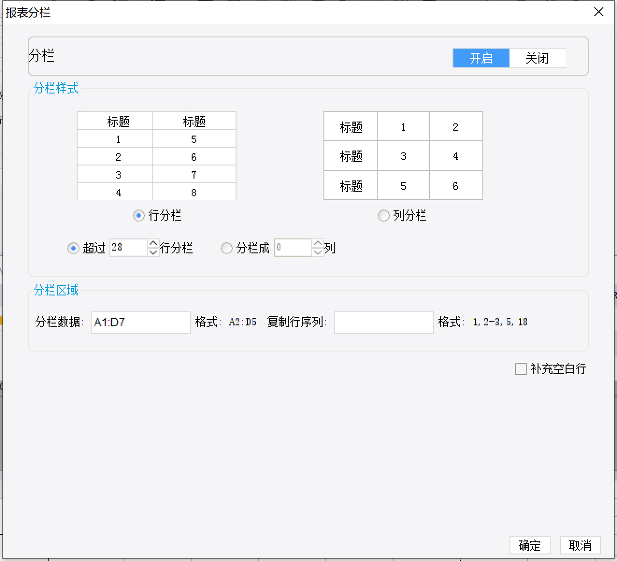Increase the 分栏成 column count stepper
The image size is (617, 561).
(x=318, y=244)
